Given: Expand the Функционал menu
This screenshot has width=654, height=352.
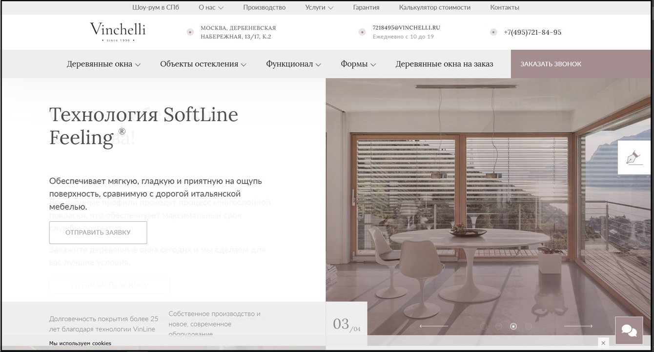Looking at the screenshot, I should click(x=293, y=64).
